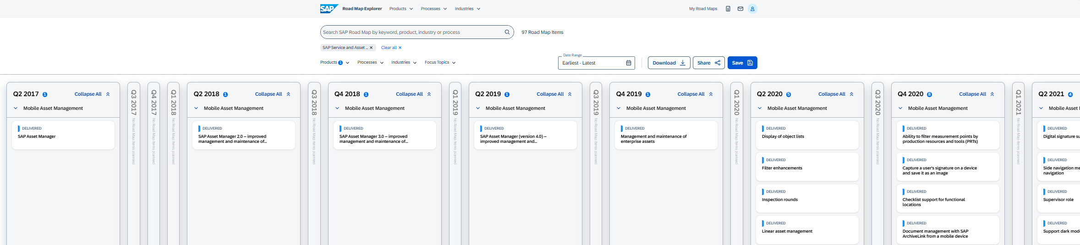Collapse all items in Q4 2020
This screenshot has height=245, width=1080.
[x=976, y=94]
